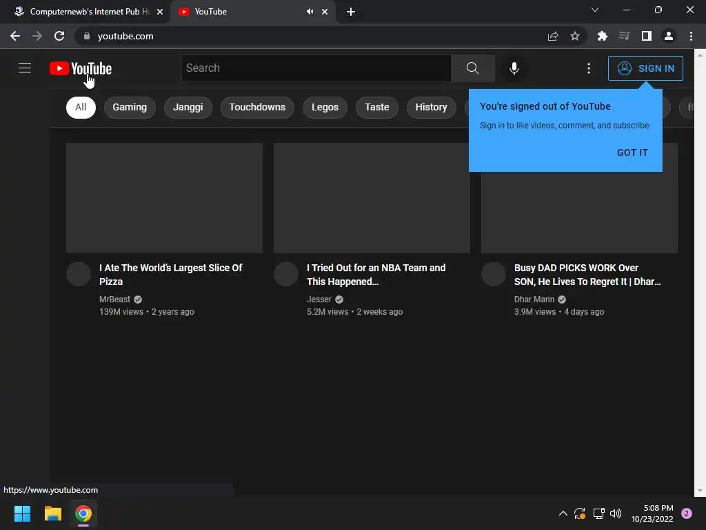Click the magnifier search button
706x530 pixels.
(x=473, y=68)
